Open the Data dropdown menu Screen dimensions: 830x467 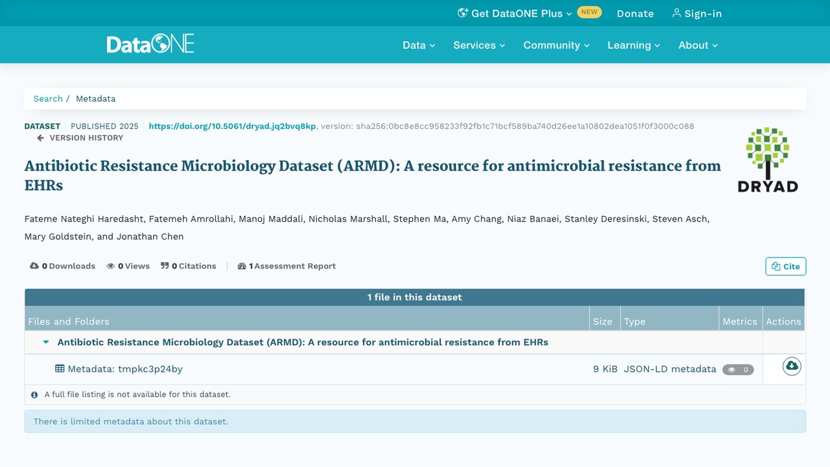pyautogui.click(x=419, y=45)
